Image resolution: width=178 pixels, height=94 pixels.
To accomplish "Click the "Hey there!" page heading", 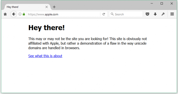I will pyautogui.click(x=47, y=28).
